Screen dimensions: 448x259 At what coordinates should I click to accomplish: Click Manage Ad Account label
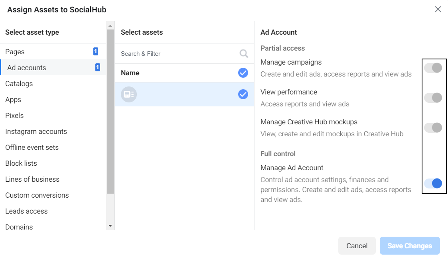tap(292, 168)
